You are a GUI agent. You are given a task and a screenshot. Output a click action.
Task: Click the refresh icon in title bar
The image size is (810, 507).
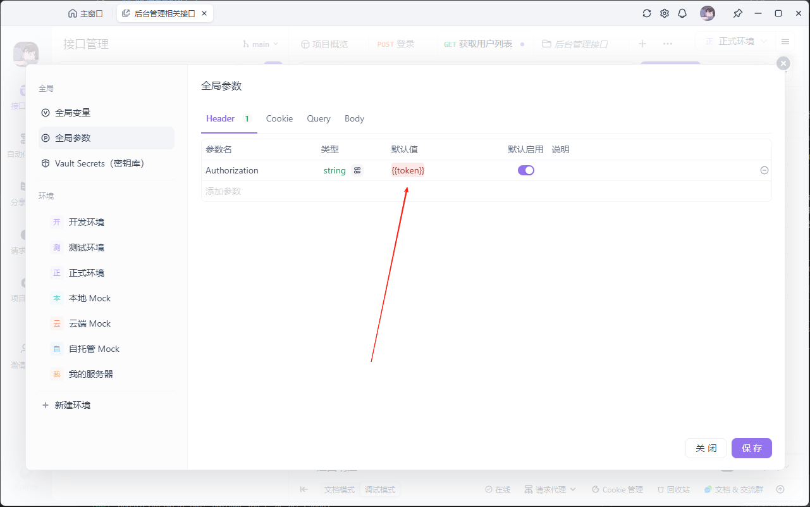click(646, 13)
